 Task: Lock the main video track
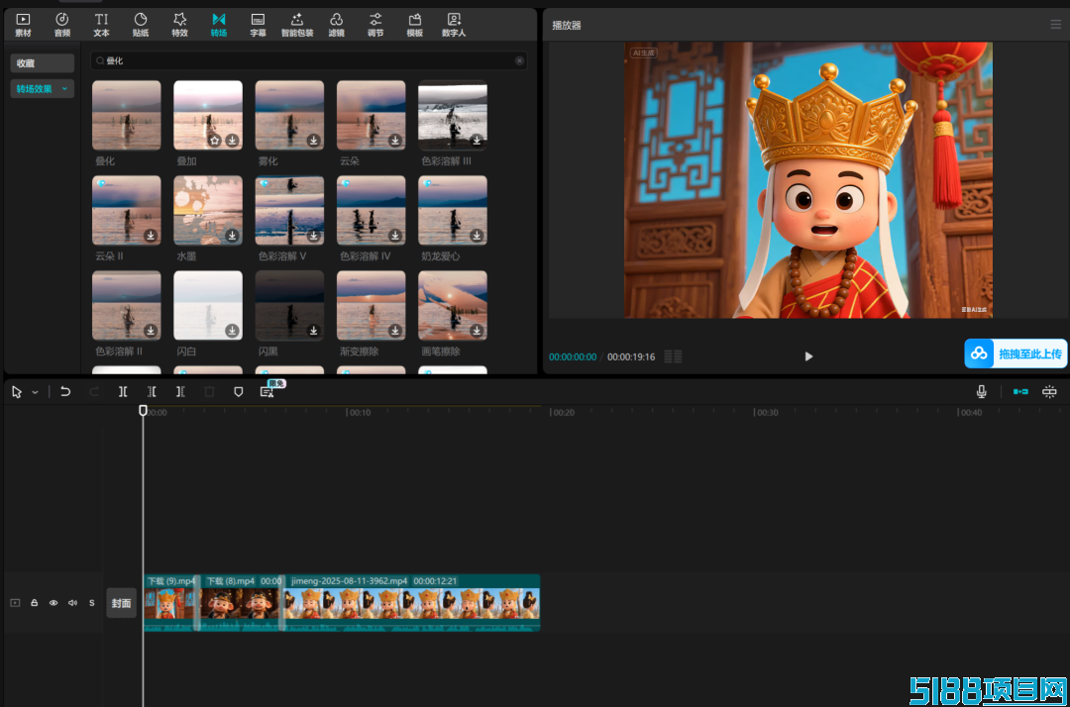tap(34, 603)
